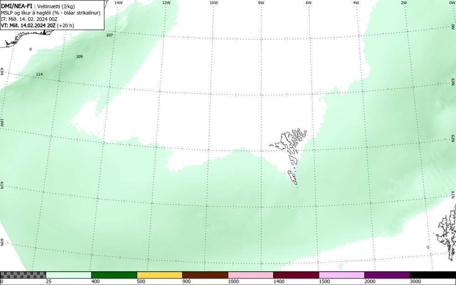Click the legend tick label "400"
The width and height of the screenshot is (456, 285).
point(96,281)
